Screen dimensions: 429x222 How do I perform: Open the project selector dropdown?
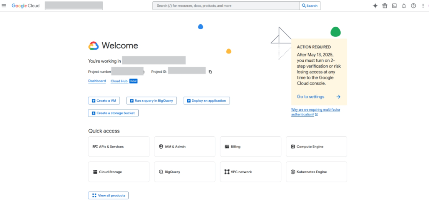[x=74, y=6]
